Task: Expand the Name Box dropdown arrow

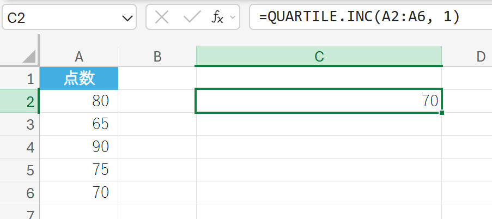Action: [127, 19]
